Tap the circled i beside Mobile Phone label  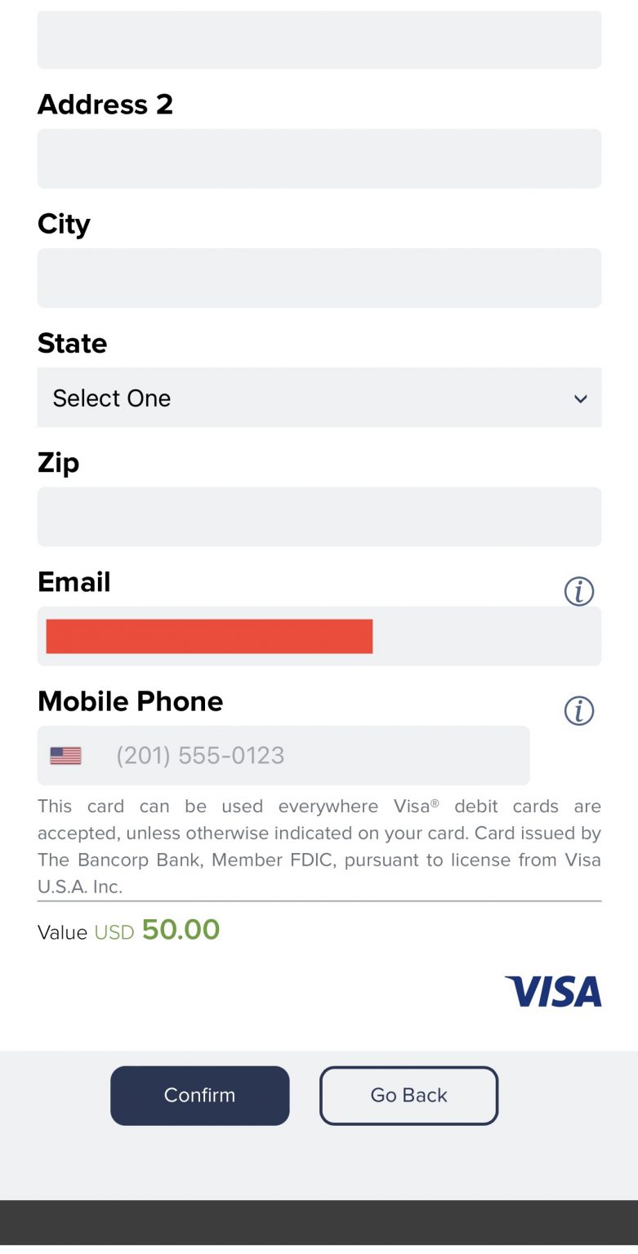[x=578, y=710]
